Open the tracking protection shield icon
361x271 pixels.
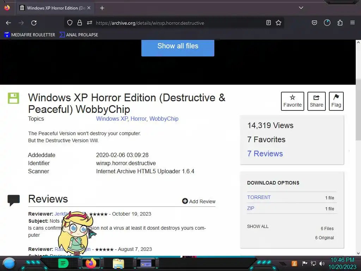click(70, 23)
